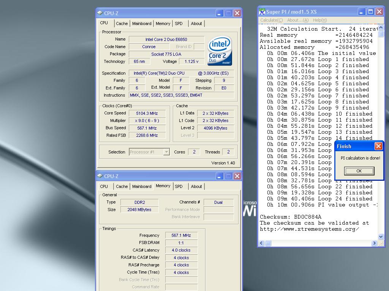This screenshot has height=291, width=389.
Task: Click the Code Name value Conroe
Action: point(149,47)
